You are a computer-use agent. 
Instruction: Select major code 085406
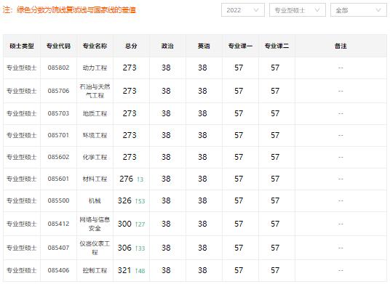tap(58, 270)
